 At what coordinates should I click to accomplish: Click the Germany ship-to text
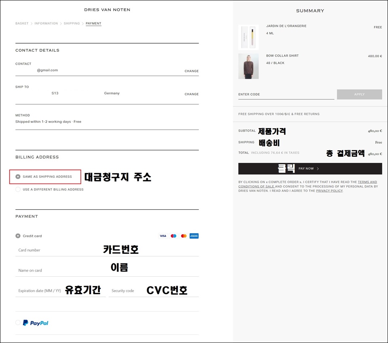[112, 93]
